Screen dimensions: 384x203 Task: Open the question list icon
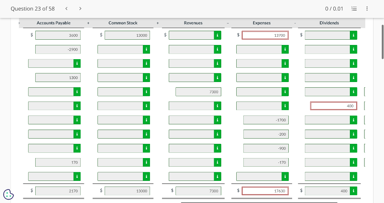tap(354, 9)
